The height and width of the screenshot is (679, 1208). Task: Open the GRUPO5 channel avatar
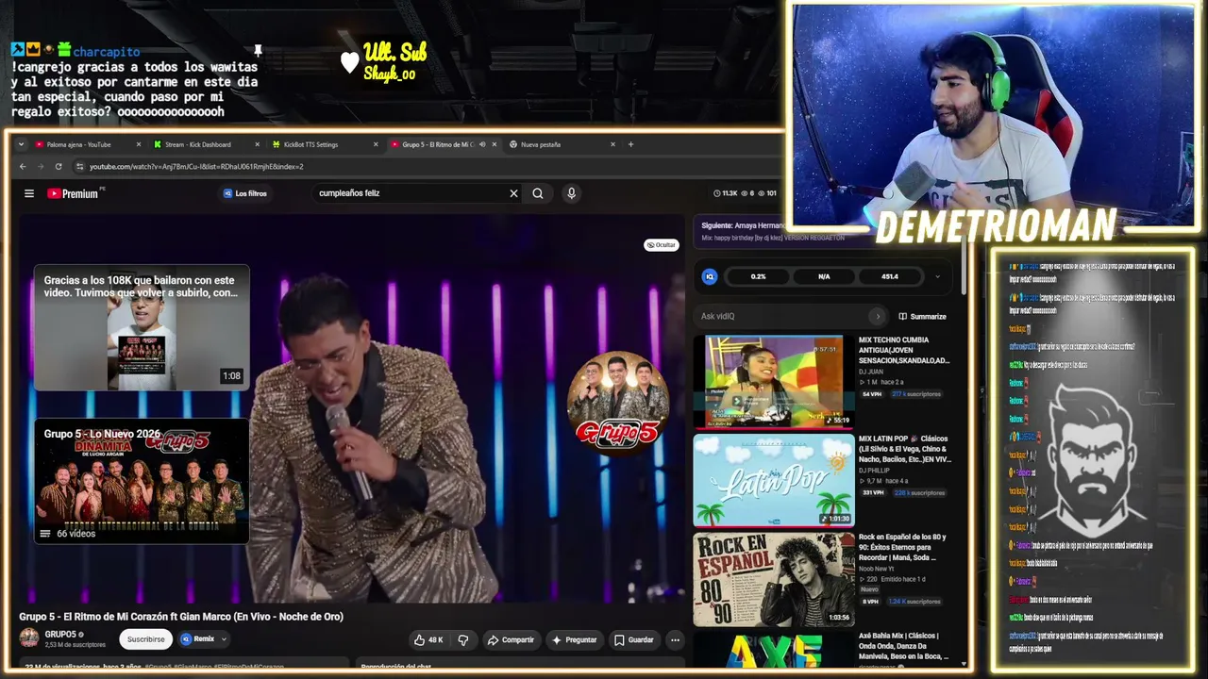29,638
